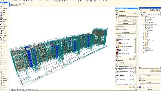The height and width of the screenshot is (91, 161).
Task: Collapse the Teamwork Status section
Action: 140,85
